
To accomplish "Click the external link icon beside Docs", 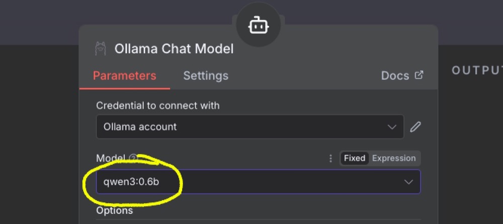I will (418, 75).
